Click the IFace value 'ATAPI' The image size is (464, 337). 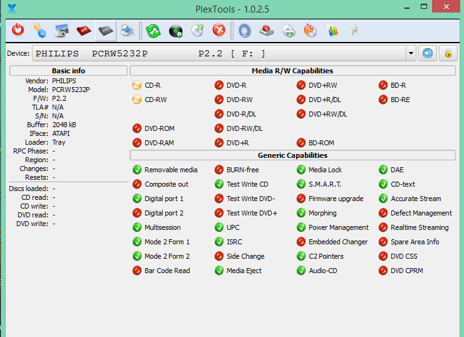click(61, 133)
